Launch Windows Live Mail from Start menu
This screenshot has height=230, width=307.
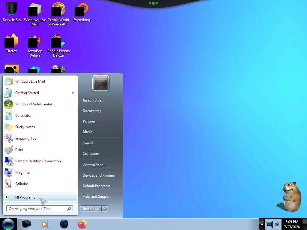click(x=40, y=81)
